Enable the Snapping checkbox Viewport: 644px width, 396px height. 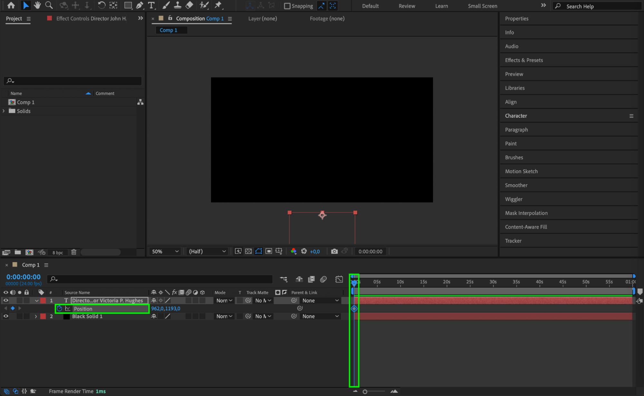click(x=287, y=6)
